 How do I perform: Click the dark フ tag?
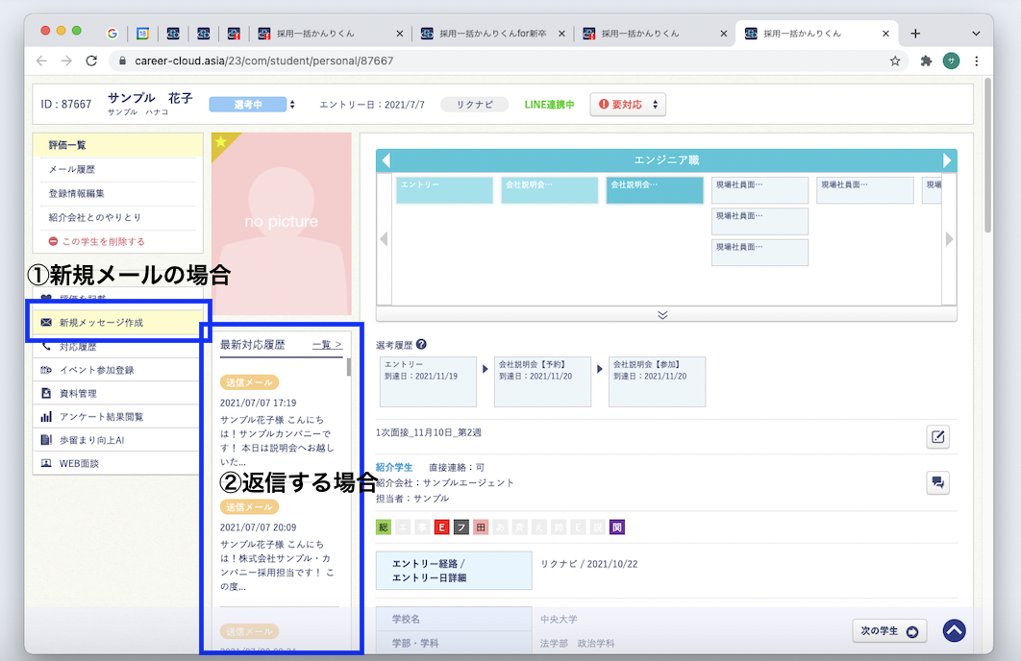461,527
